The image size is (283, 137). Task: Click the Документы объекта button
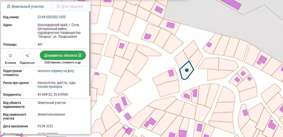pos(63,55)
